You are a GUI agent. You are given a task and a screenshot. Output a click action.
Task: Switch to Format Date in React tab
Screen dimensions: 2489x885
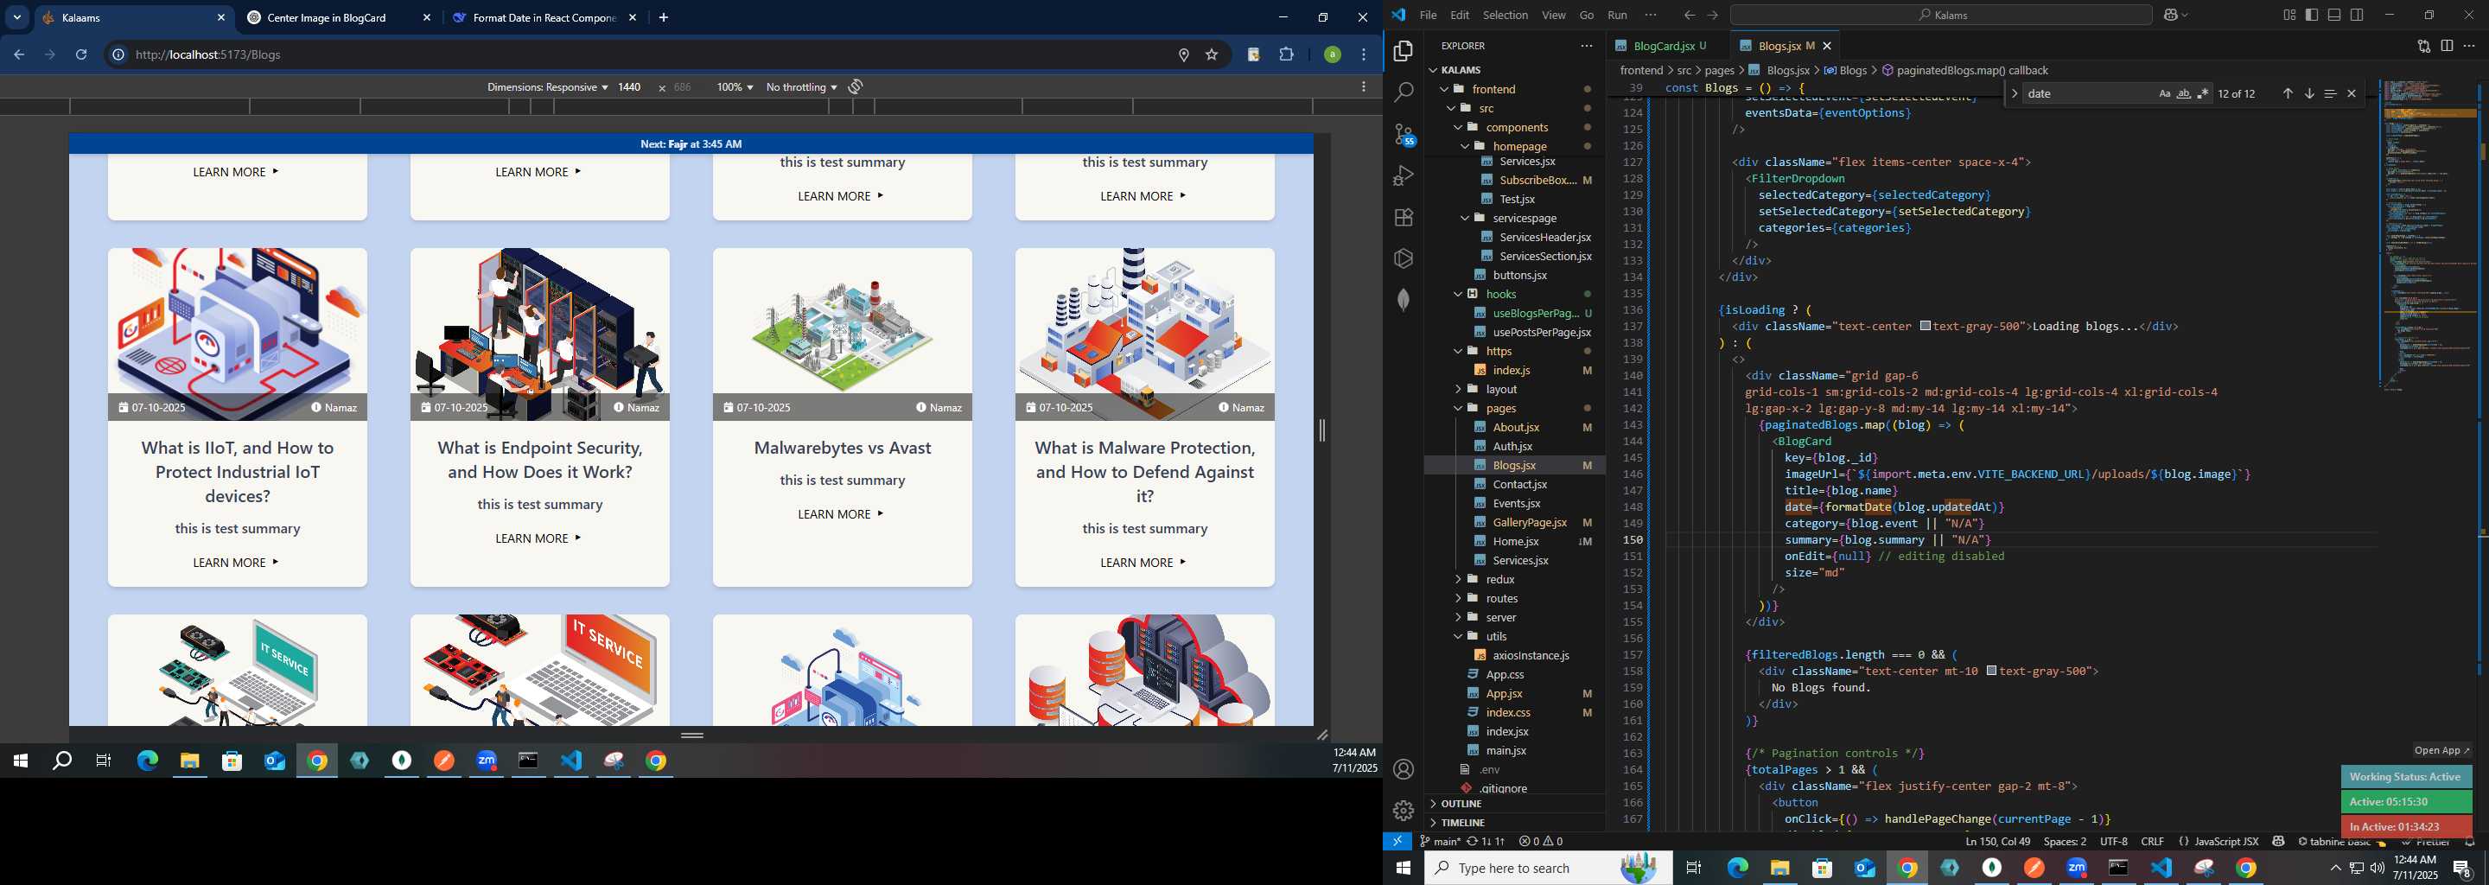pos(545,17)
